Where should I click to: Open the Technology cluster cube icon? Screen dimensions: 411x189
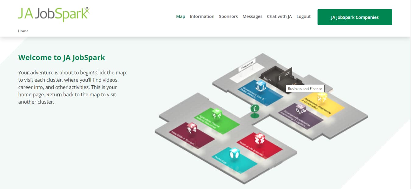[x=234, y=153]
